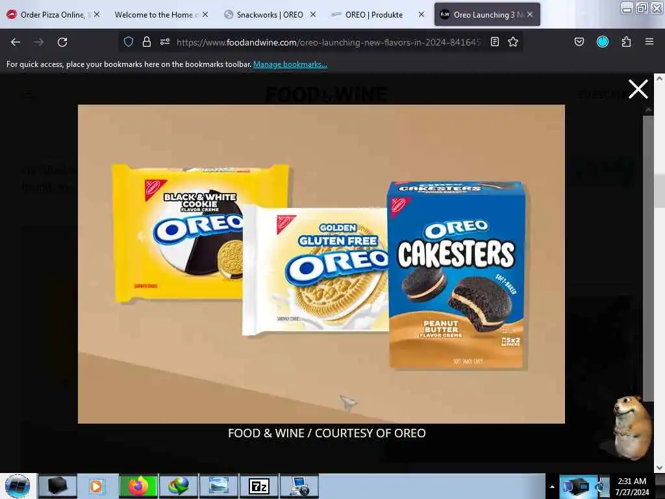Click the padlock site security icon
665x499 pixels.
(146, 42)
